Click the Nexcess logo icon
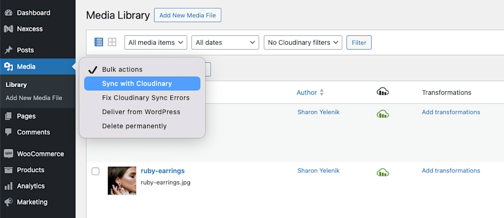The image size is (504, 218). pos(8,29)
